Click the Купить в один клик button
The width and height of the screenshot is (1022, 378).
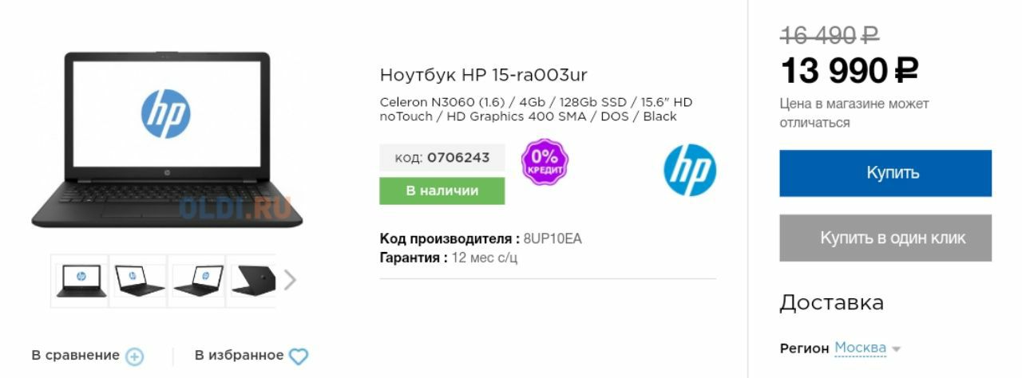[885, 238]
